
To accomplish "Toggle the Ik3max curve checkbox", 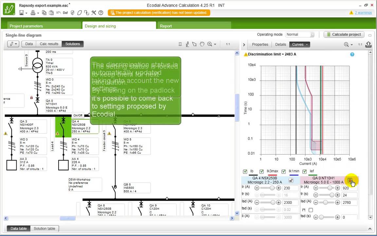I will pyautogui.click(x=261, y=171).
